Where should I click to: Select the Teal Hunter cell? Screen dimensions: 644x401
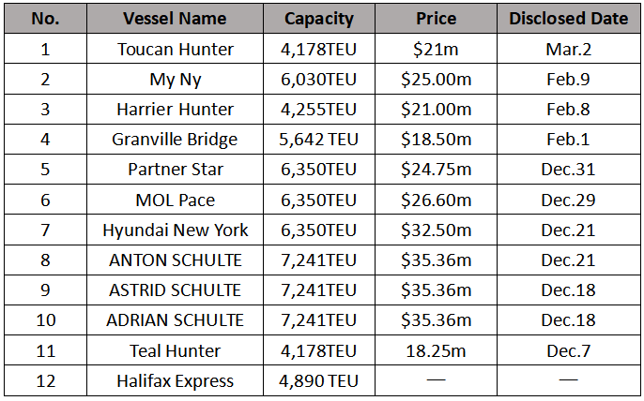(x=175, y=350)
